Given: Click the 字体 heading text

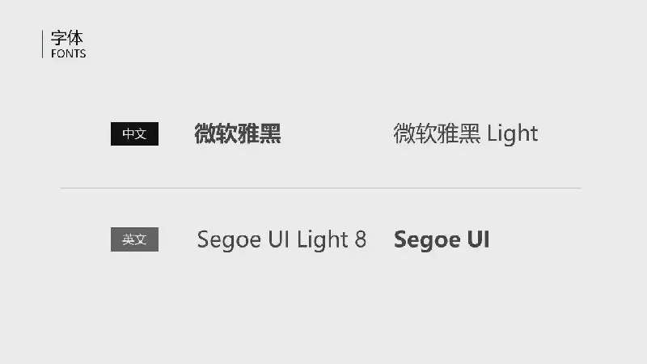Looking at the screenshot, I should (67, 38).
